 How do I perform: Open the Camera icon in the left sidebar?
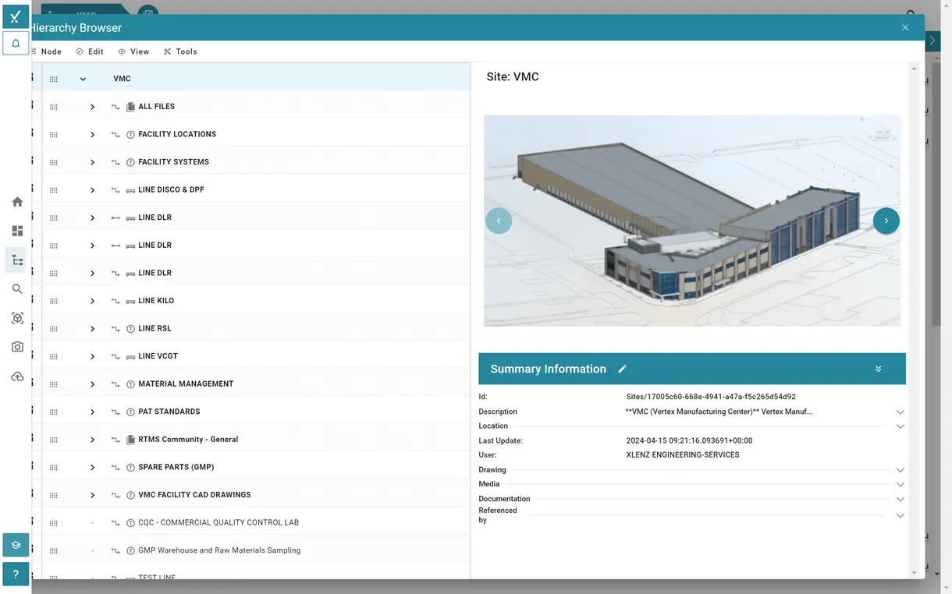(17, 347)
